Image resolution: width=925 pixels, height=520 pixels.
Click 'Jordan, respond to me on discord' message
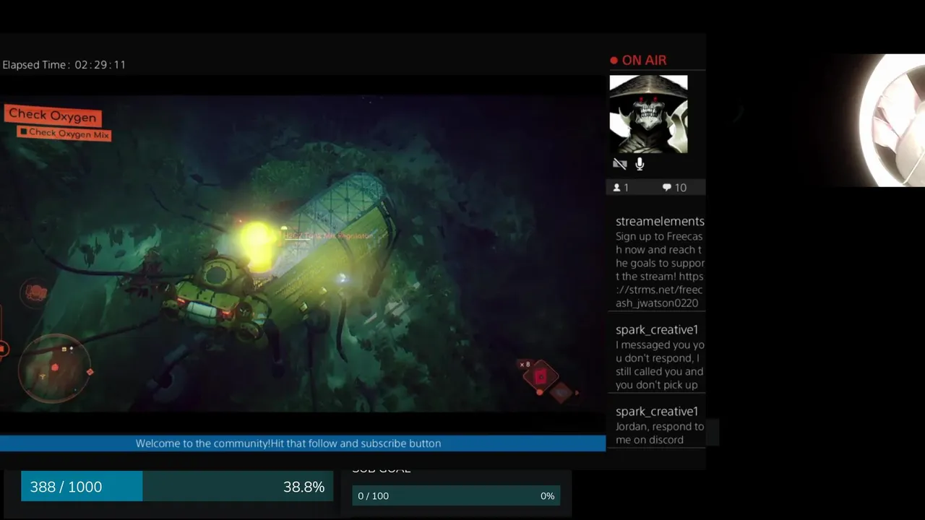pyautogui.click(x=659, y=433)
